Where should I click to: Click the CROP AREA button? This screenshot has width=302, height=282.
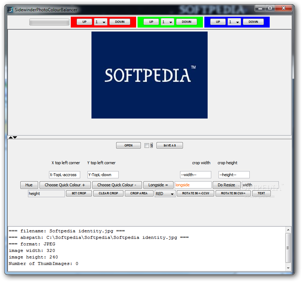139,193
